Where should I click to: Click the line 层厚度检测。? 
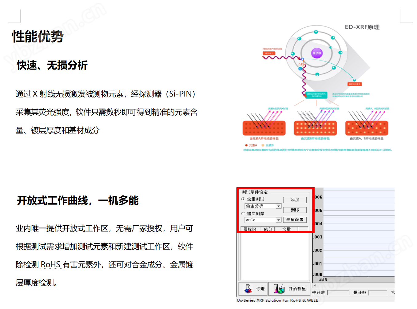[x=37, y=283]
